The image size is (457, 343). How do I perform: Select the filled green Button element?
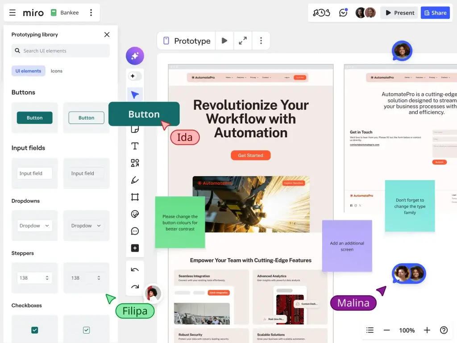tap(35, 118)
